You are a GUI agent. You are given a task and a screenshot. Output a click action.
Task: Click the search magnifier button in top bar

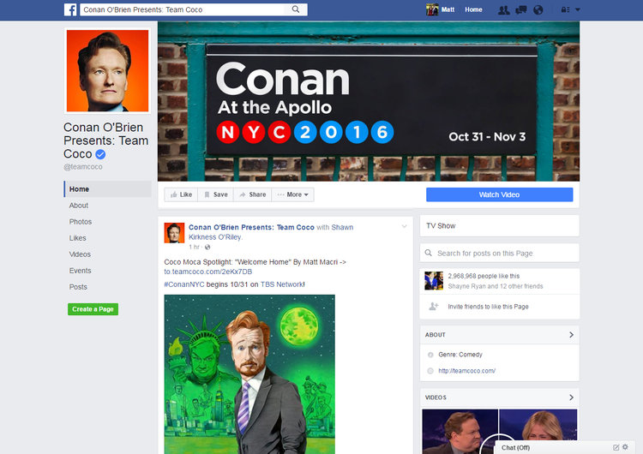click(296, 9)
